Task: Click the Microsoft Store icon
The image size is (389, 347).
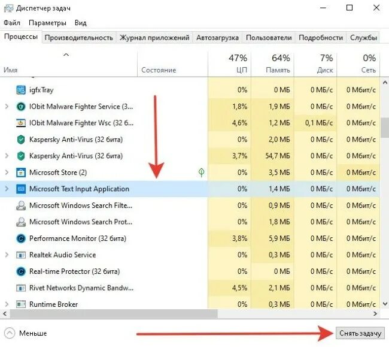Action: (21, 173)
